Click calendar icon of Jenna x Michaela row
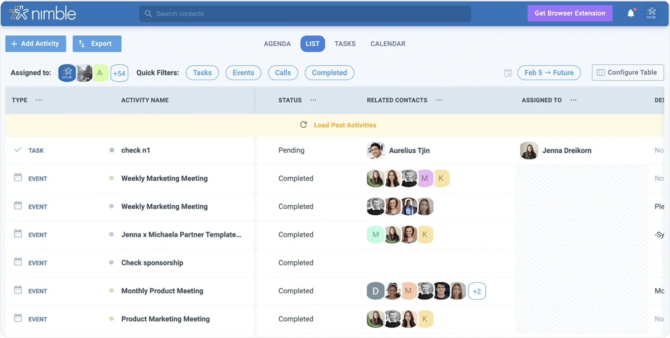The height and width of the screenshot is (338, 670). (18, 234)
